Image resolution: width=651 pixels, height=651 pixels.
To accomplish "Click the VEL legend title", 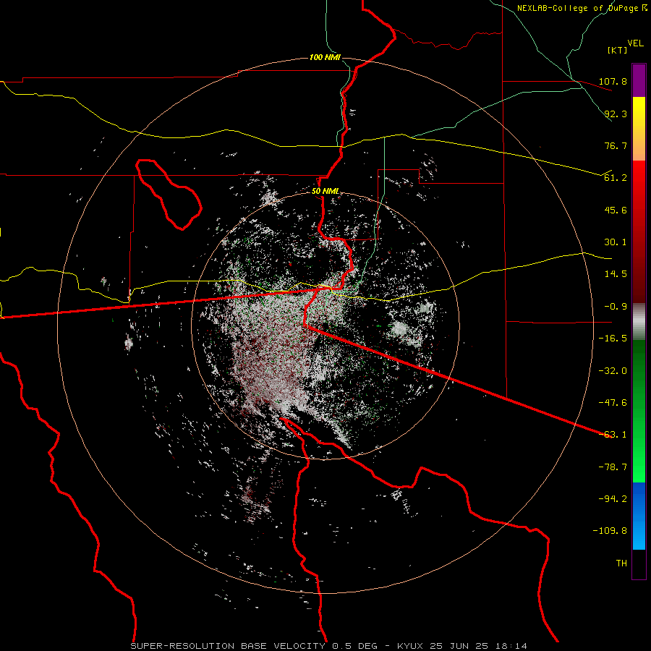I will (x=635, y=43).
